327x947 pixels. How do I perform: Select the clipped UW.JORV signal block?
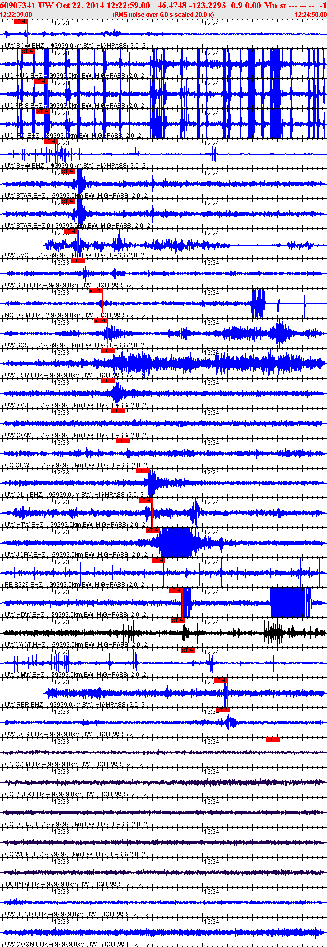(176, 542)
